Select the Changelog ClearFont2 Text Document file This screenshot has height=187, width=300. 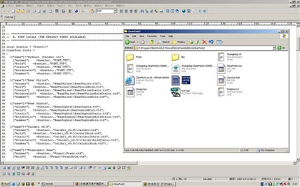(148, 69)
